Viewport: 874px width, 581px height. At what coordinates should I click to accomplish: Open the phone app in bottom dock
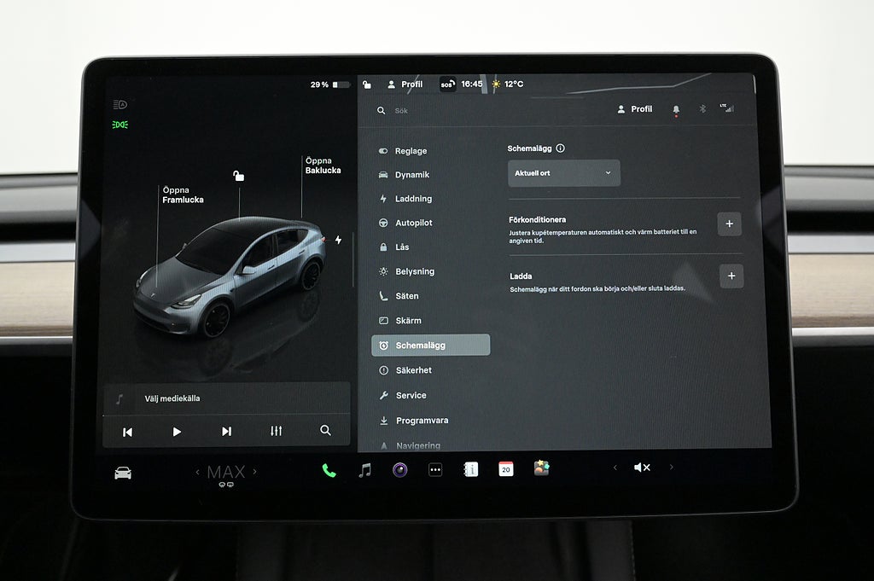[329, 470]
